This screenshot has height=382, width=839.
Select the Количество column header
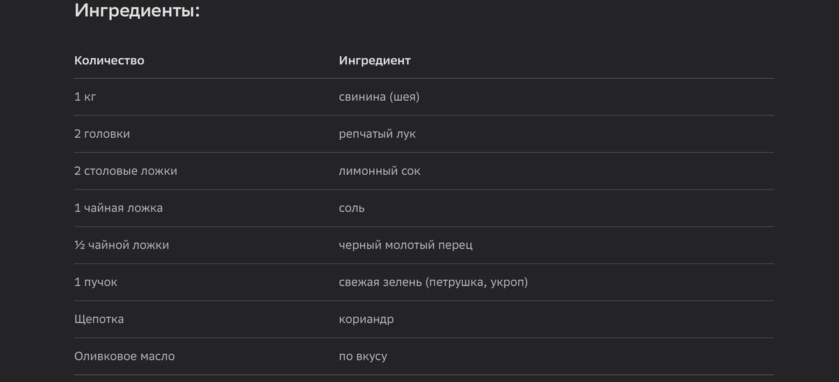[109, 60]
